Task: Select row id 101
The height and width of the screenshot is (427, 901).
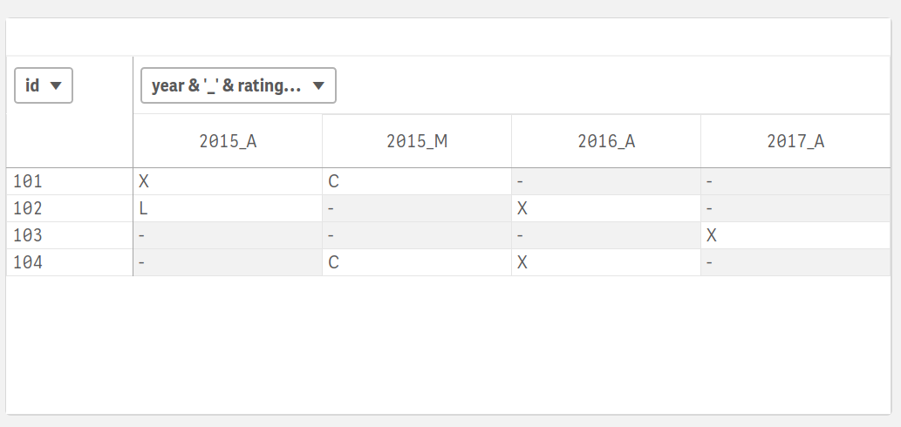Action: tap(28, 182)
